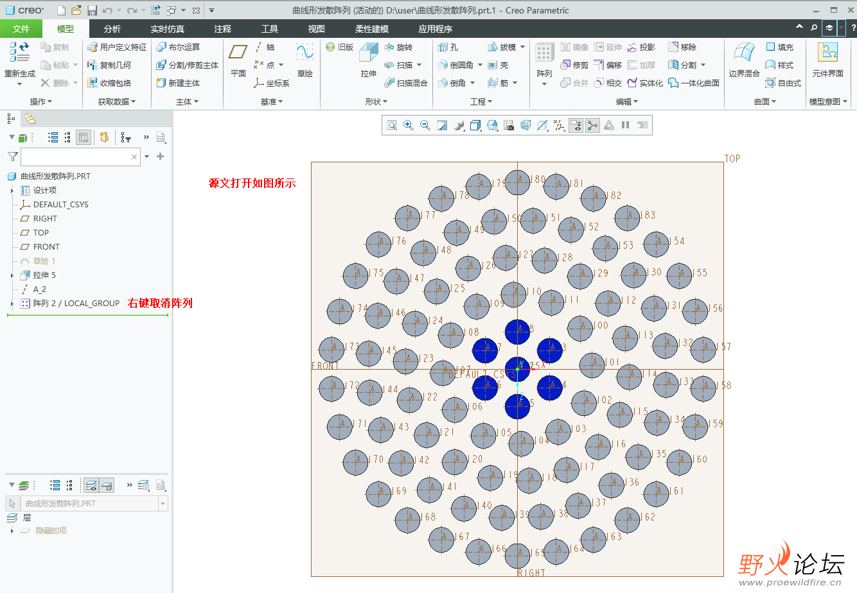
Task: Click the Mirror (镜像) button
Action: (574, 47)
